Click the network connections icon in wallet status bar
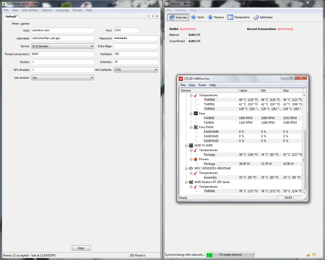This screenshot has width=325, height=260. (308, 255)
